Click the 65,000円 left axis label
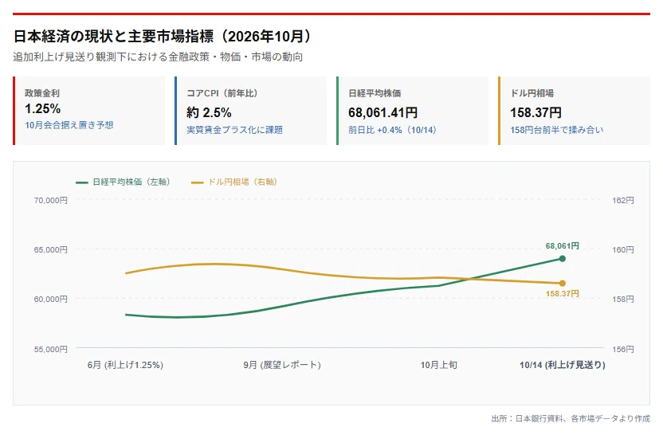Viewport: 663px width, 435px height. click(50, 250)
